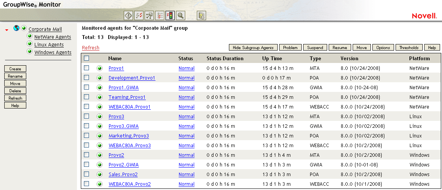Collapse the Corporate Mail group red arrow
This screenshot has width=442, height=190.
(7, 30)
